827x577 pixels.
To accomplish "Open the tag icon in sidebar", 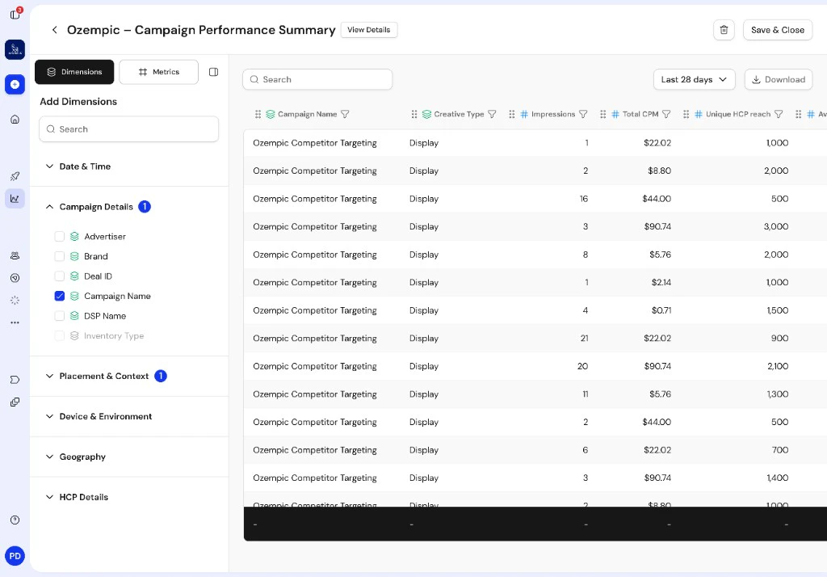I will point(15,380).
